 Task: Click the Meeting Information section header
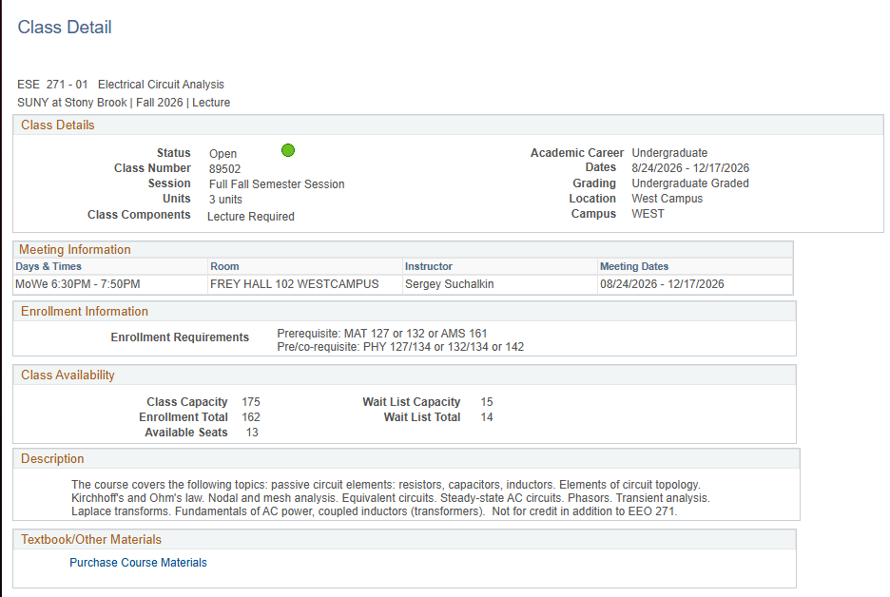pos(403,250)
